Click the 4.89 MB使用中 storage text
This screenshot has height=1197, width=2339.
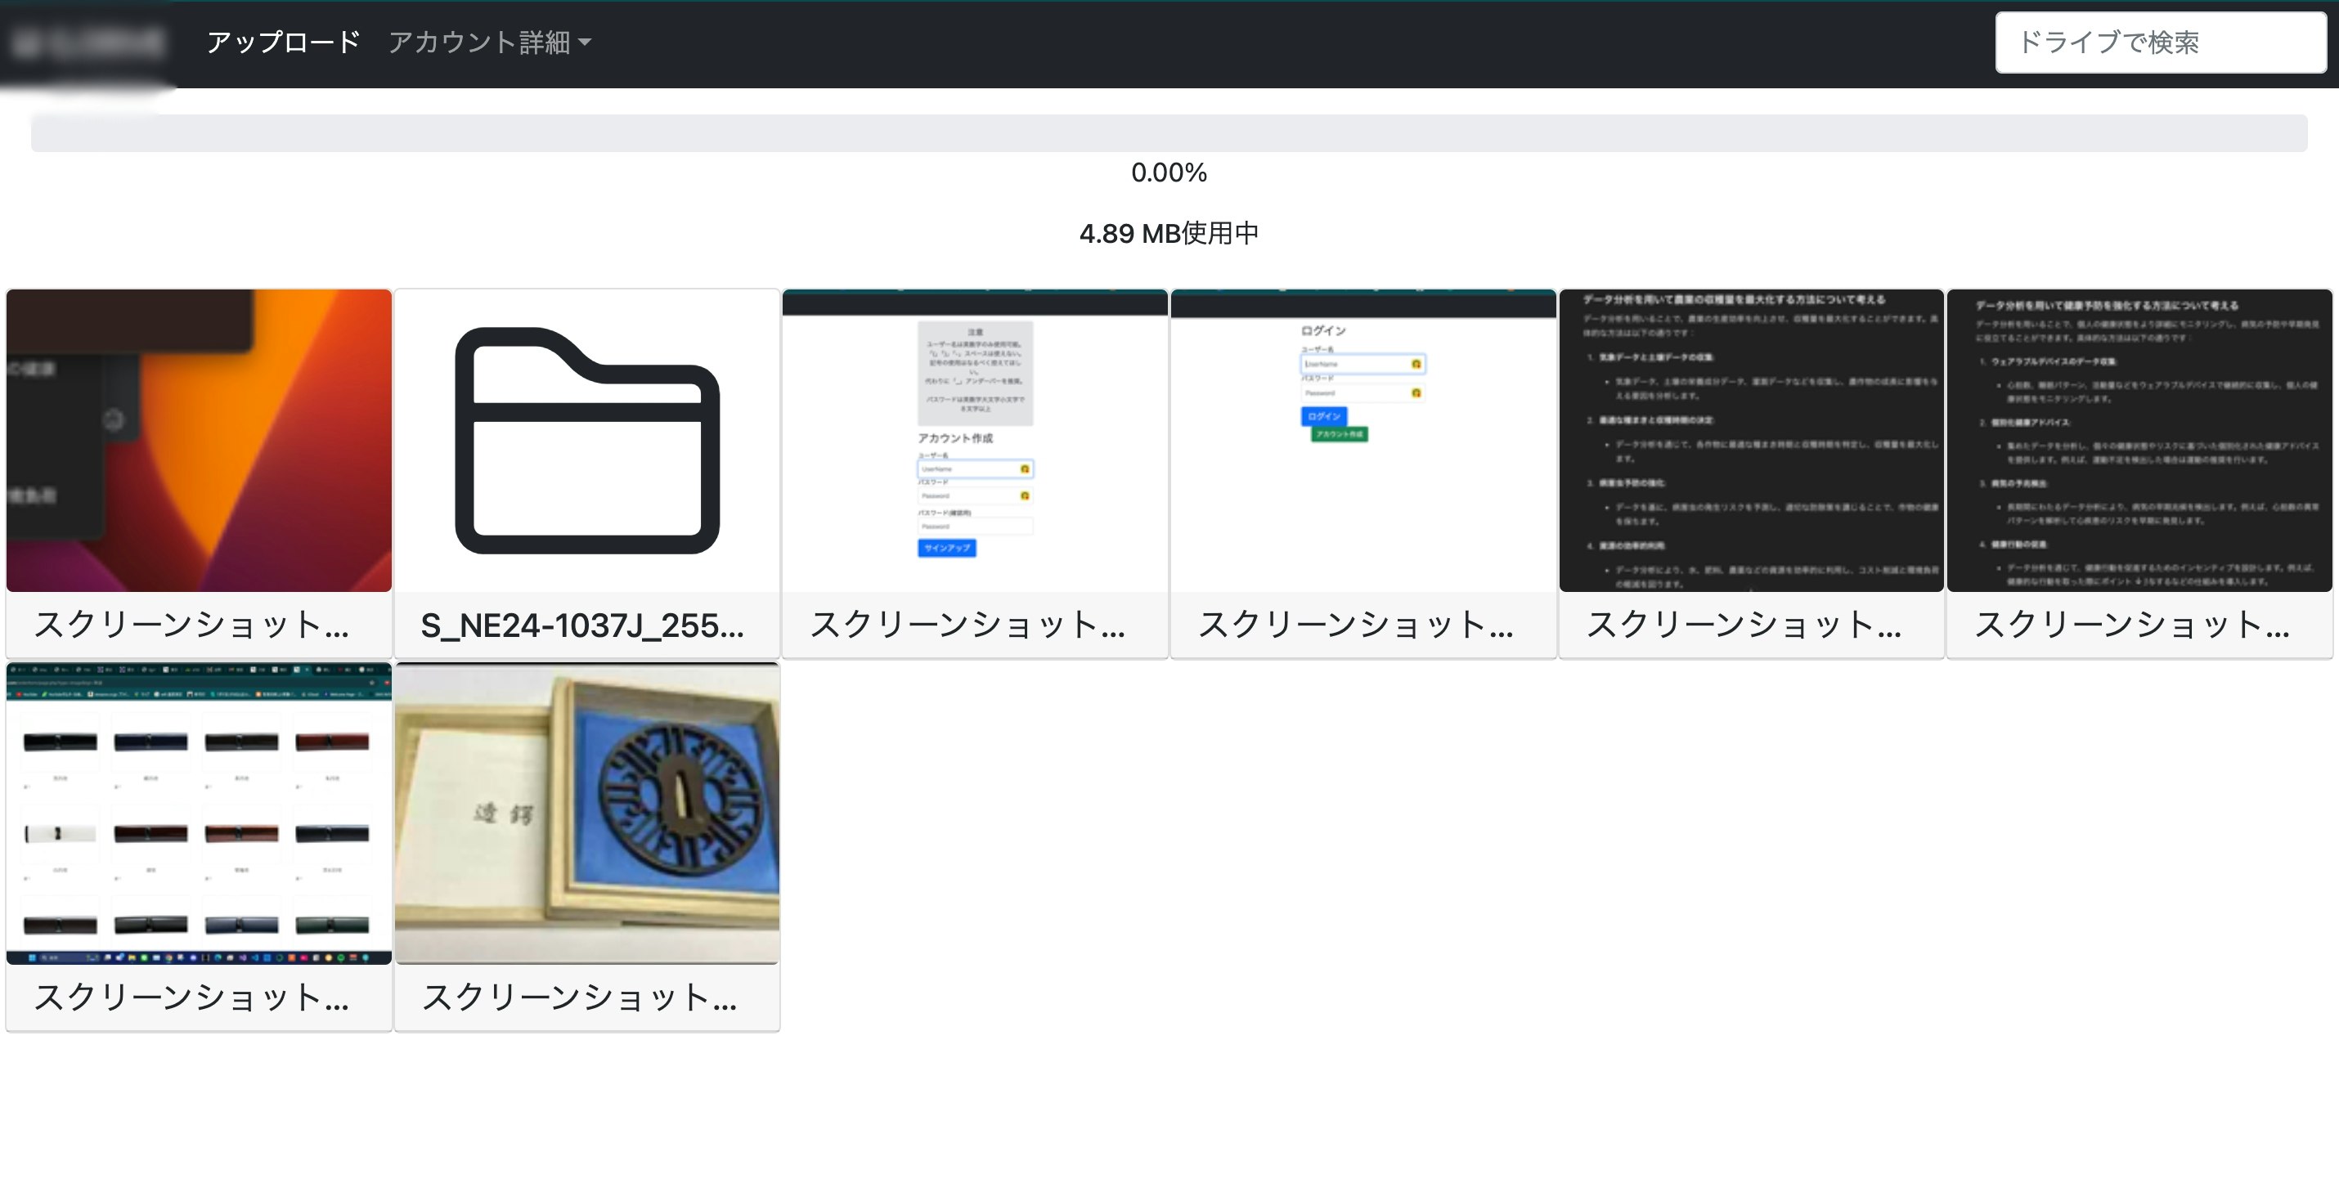[1169, 233]
